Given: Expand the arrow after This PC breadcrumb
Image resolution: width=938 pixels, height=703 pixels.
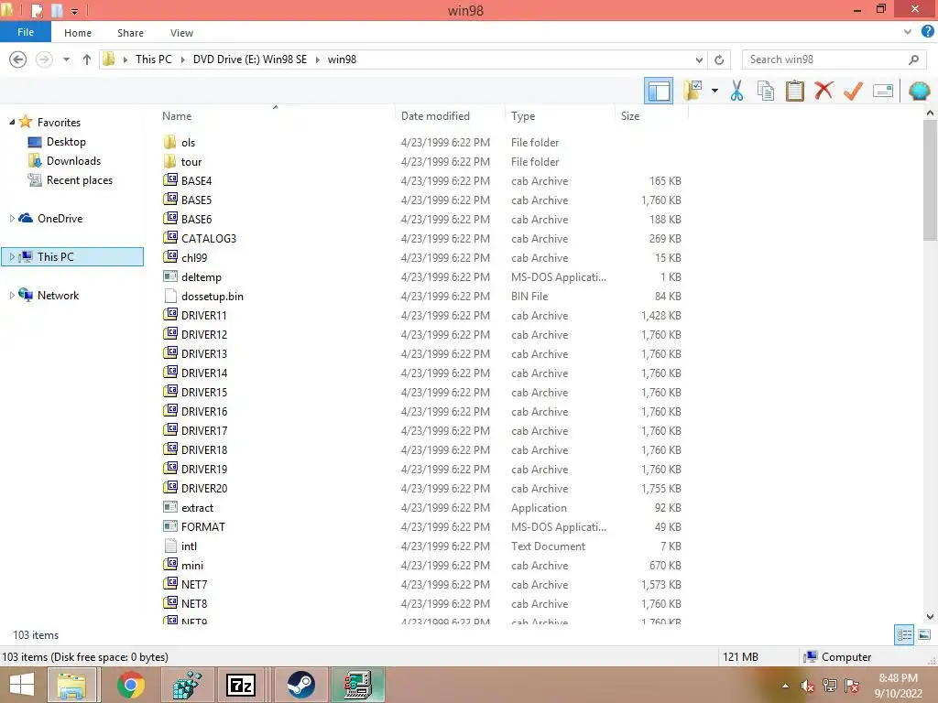Looking at the screenshot, I should click(182, 59).
